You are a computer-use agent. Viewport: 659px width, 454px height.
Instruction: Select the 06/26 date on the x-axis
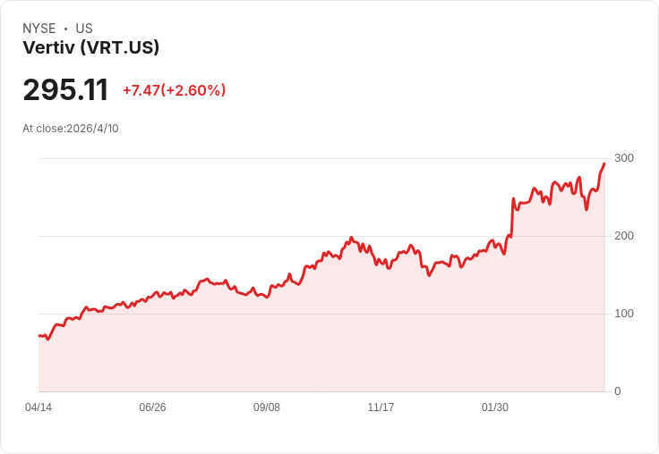[152, 408]
